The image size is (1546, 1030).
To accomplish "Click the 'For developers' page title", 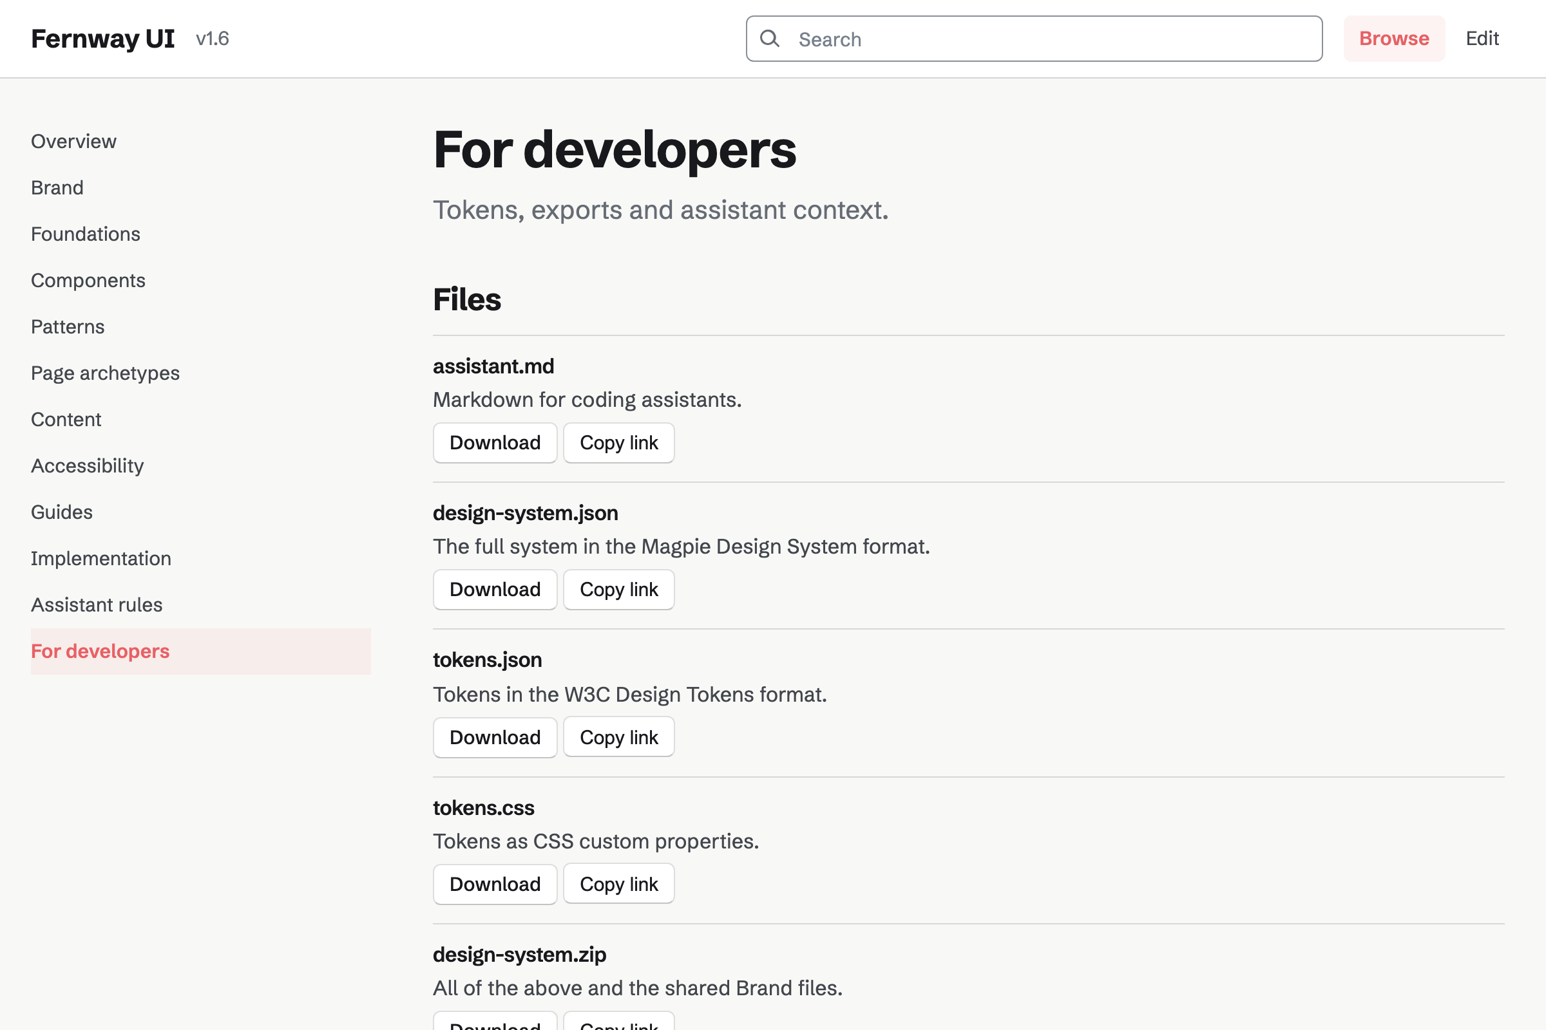I will pyautogui.click(x=615, y=150).
